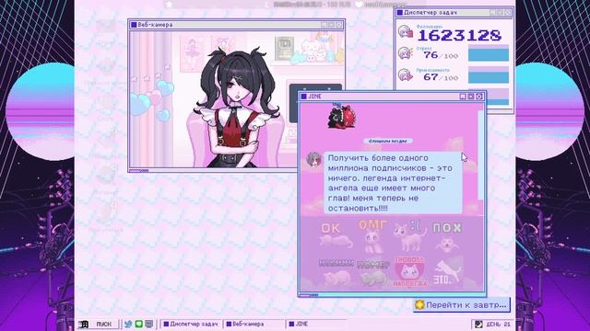Click the partially hidden third stat bar
The height and width of the screenshot is (331, 590).
pyautogui.click(x=498, y=97)
